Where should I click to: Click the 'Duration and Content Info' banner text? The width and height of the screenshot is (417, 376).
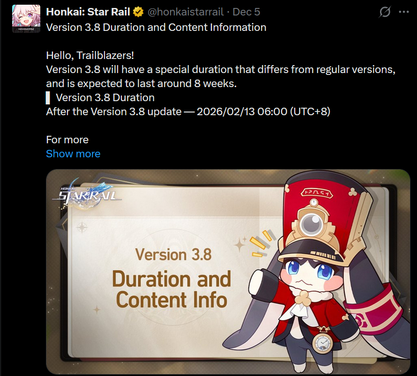171,289
